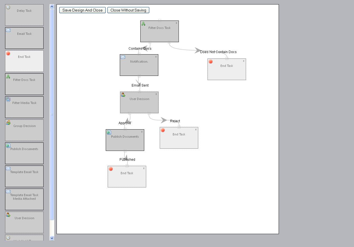Viewport: 354px width, 247px height.
Task: Close the End Task node after Reject
Action: 196,130
